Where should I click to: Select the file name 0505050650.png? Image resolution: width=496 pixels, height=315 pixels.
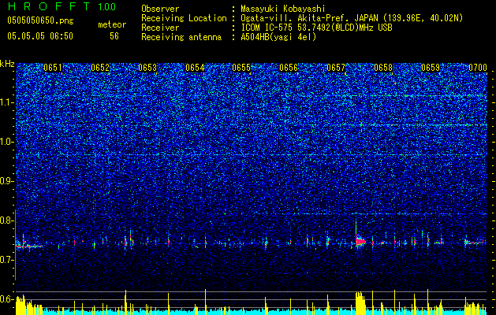pos(40,21)
